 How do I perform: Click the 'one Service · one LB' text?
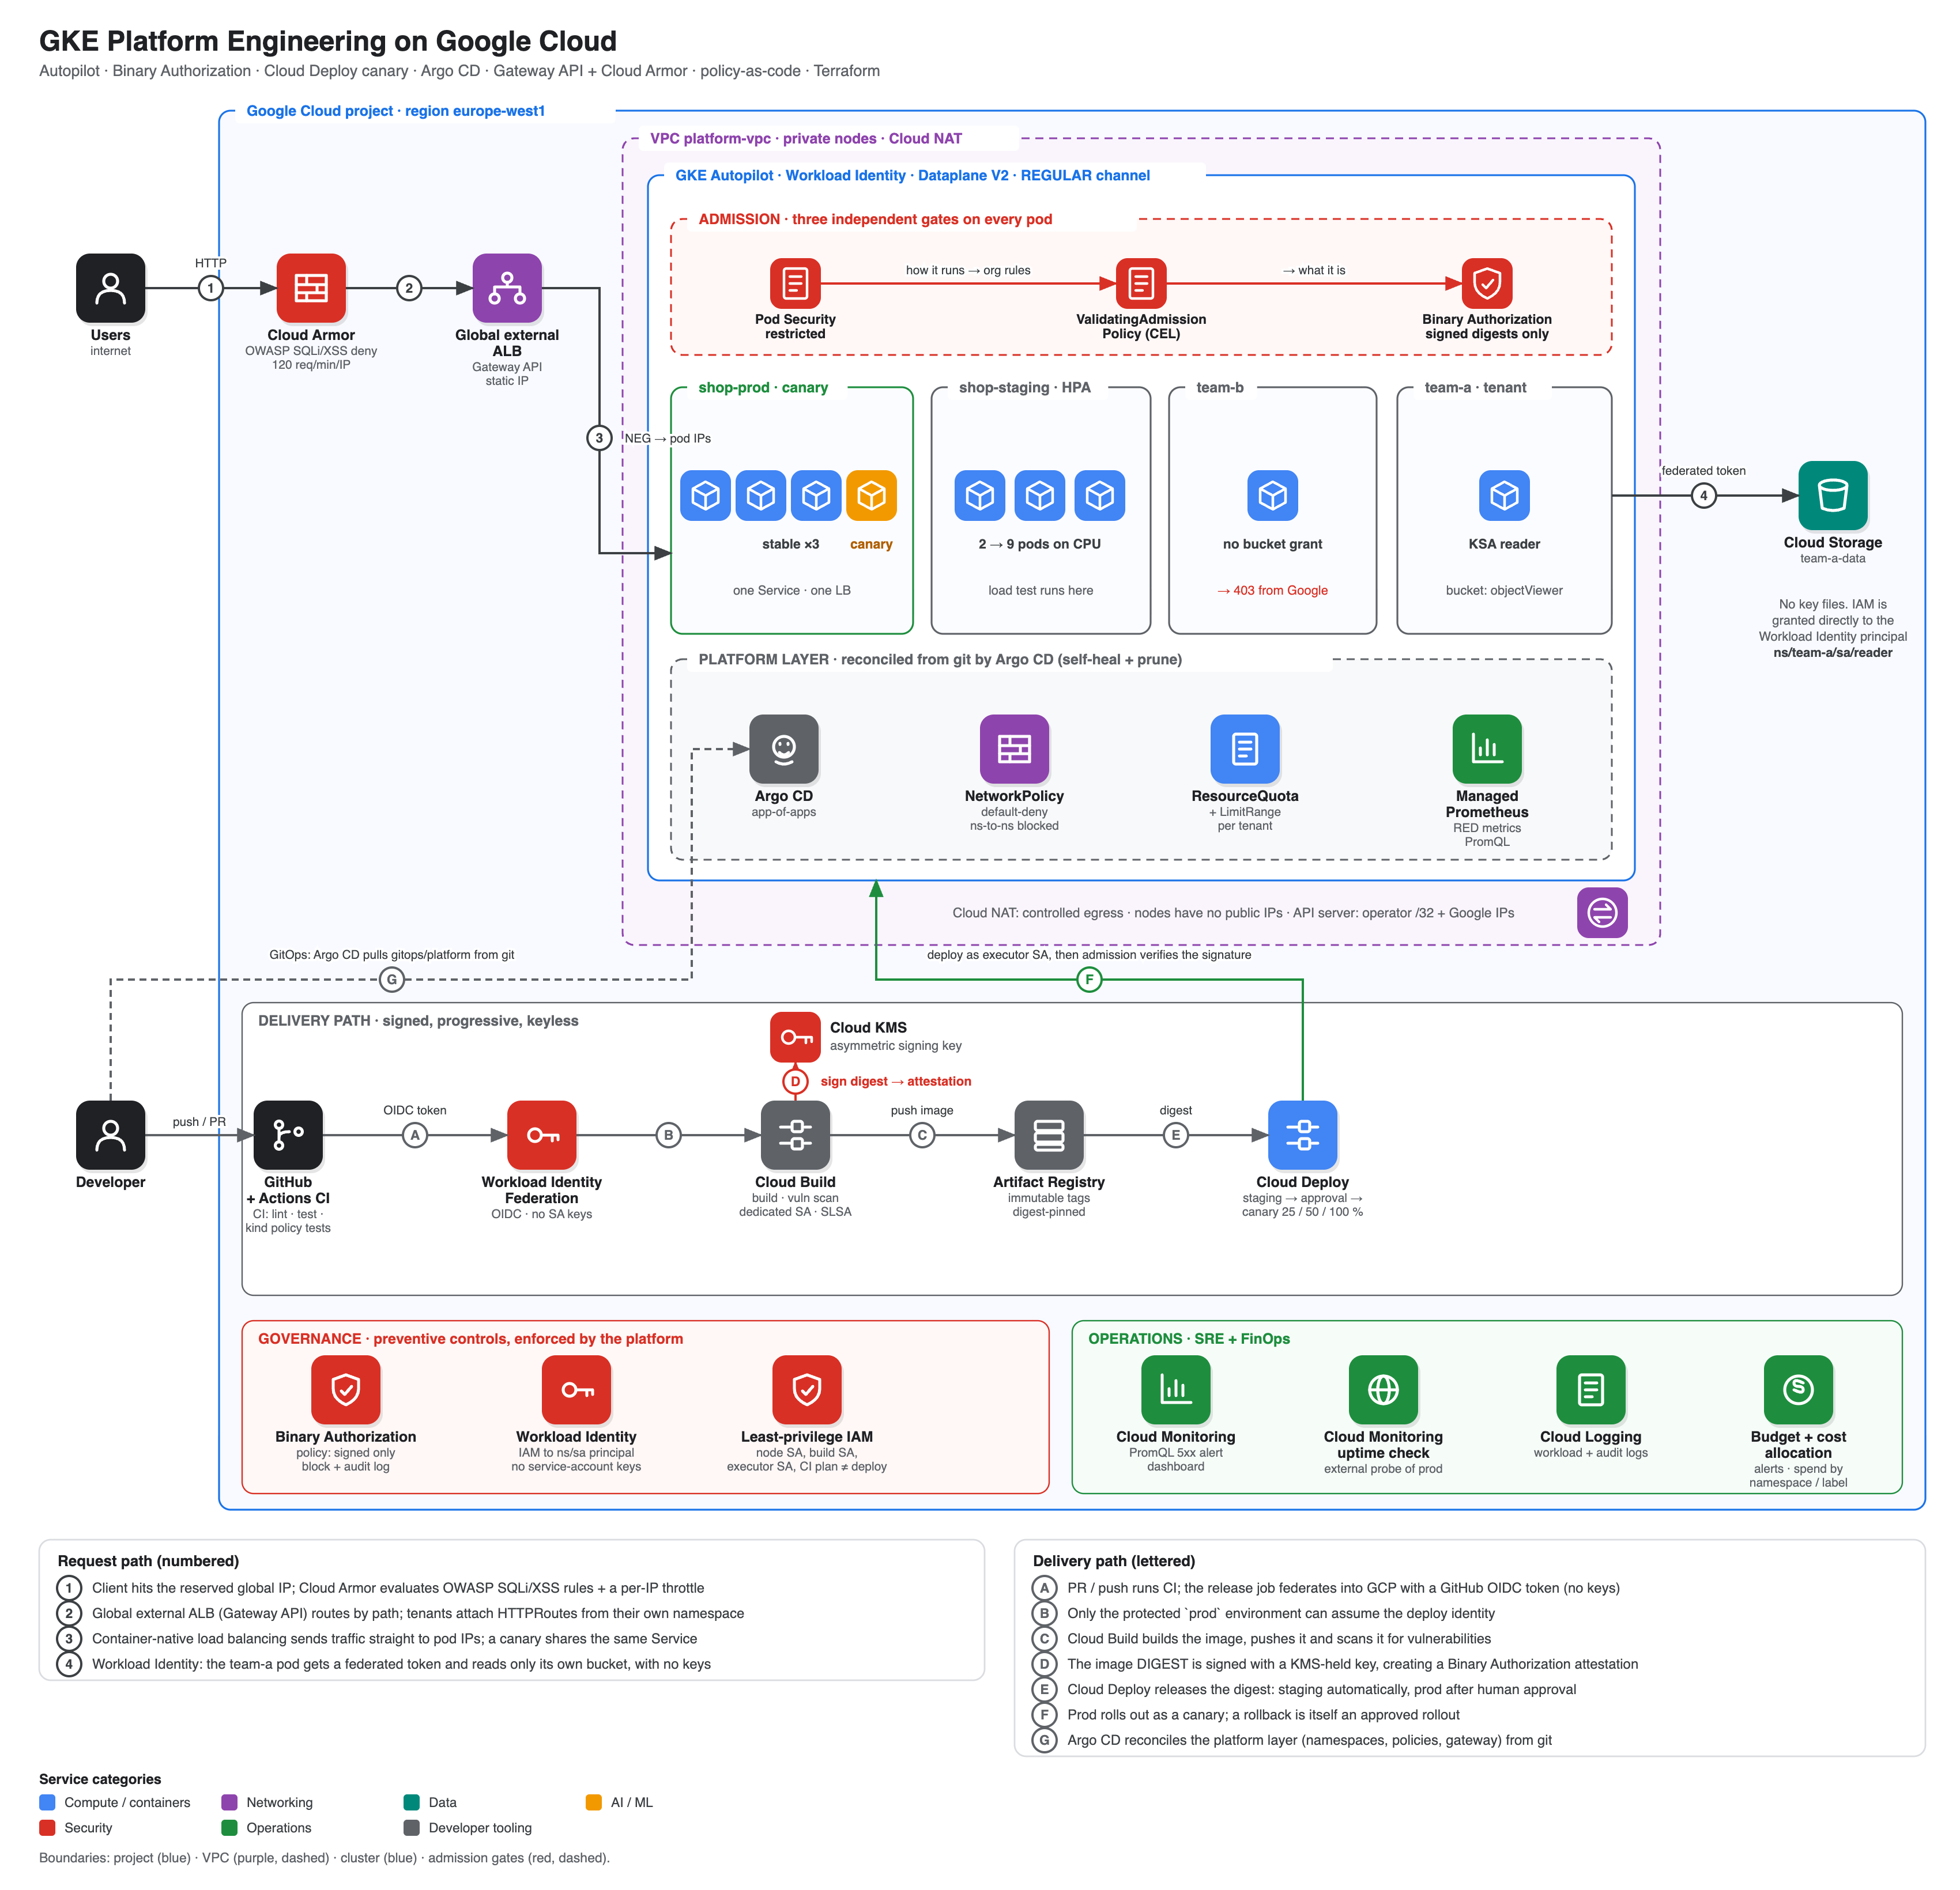coord(792,591)
